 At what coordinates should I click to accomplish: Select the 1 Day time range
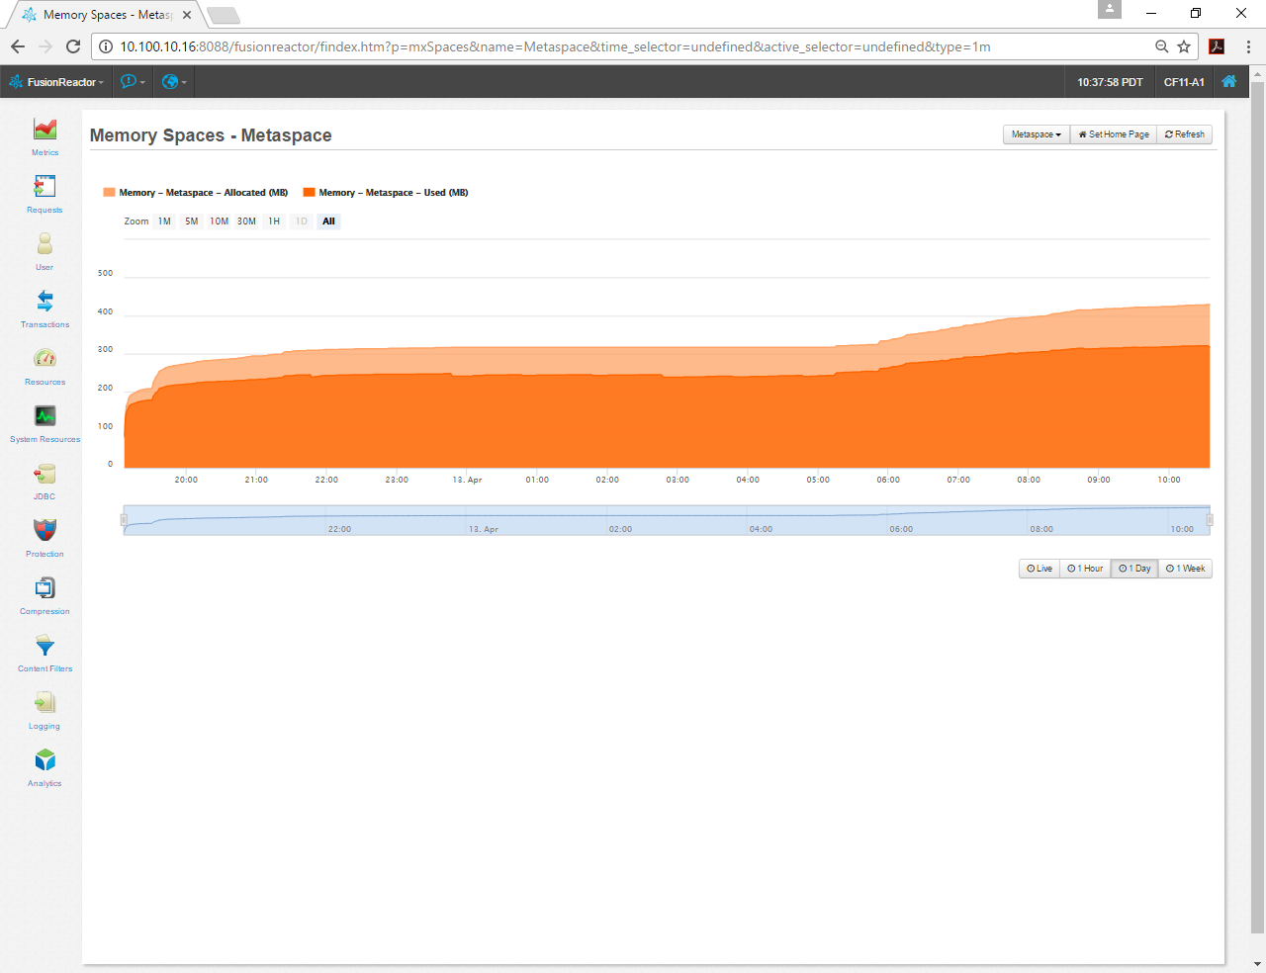(1134, 569)
